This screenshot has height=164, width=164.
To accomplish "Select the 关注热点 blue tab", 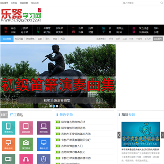I will click(x=7, y=39).
